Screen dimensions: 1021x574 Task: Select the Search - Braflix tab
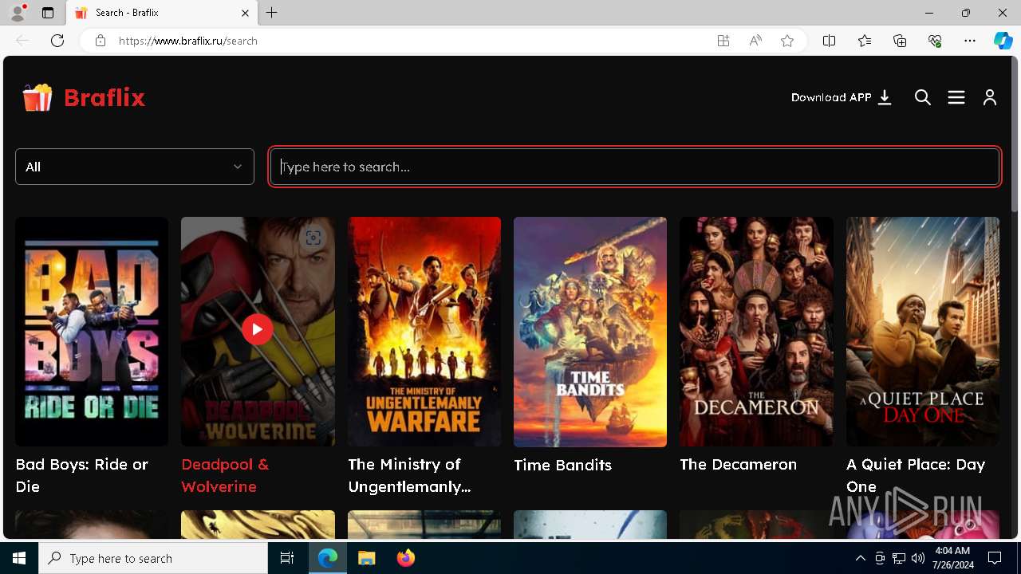[163, 13]
